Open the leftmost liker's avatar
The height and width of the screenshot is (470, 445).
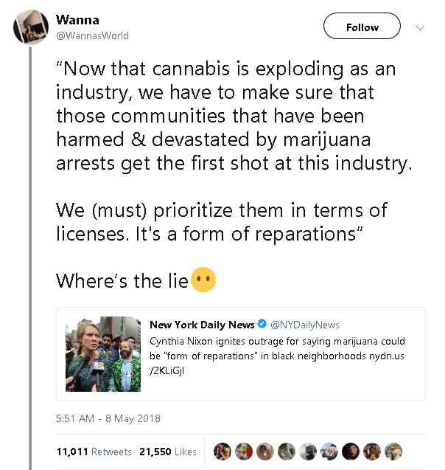click(222, 452)
